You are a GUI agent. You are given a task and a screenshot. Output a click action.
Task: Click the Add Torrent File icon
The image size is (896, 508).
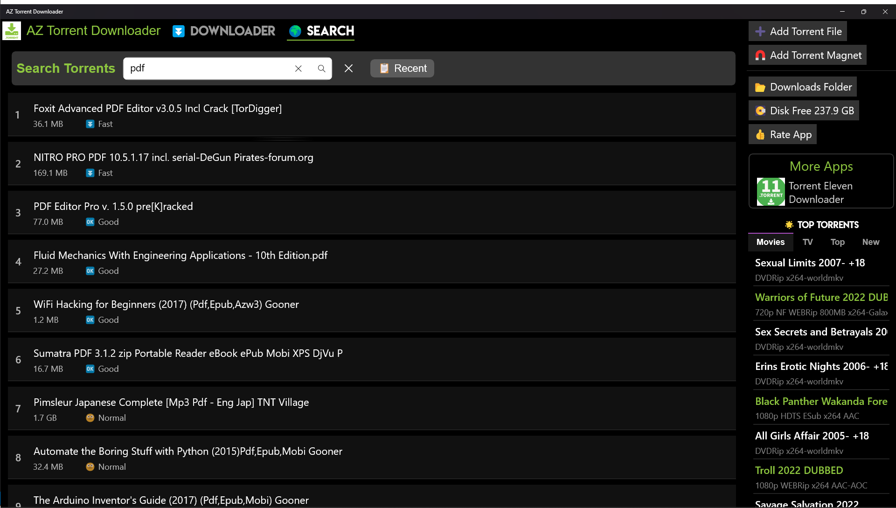coord(761,31)
